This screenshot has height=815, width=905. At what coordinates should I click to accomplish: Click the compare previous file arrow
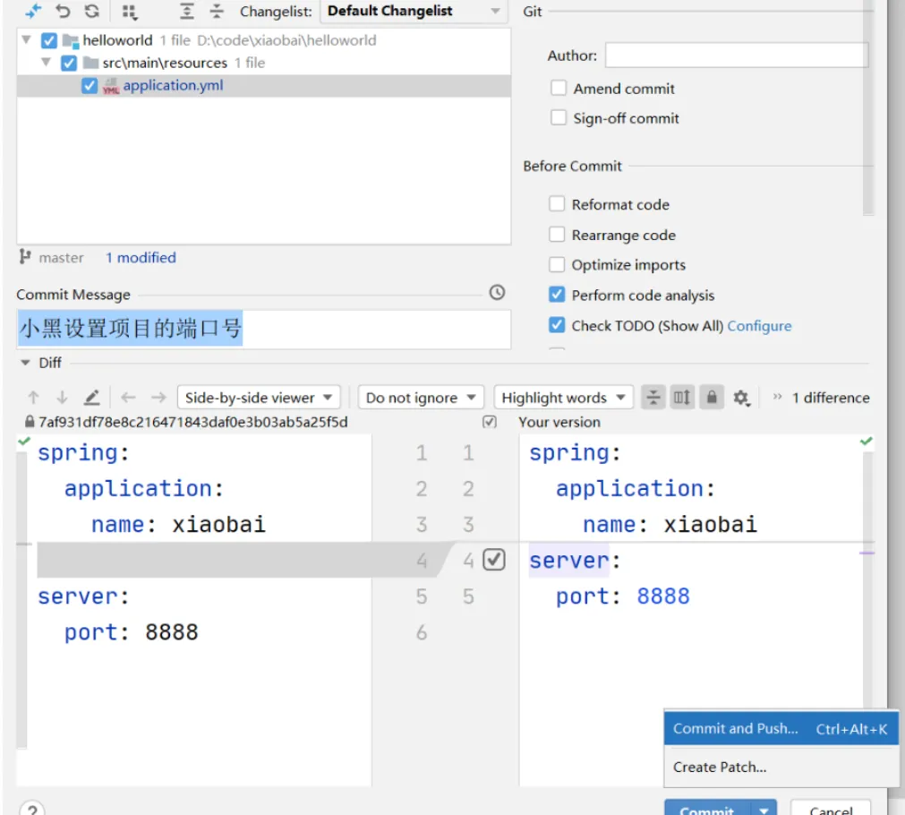tap(128, 398)
